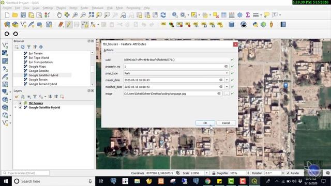This screenshot has width=331, height=186.
Task: Filter the Browser panel tree
Action: pyautogui.click(x=29, y=47)
